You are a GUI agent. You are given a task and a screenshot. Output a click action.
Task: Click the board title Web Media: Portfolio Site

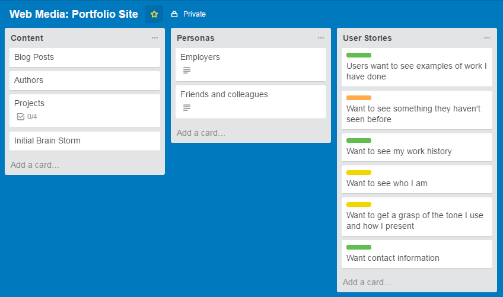point(74,14)
